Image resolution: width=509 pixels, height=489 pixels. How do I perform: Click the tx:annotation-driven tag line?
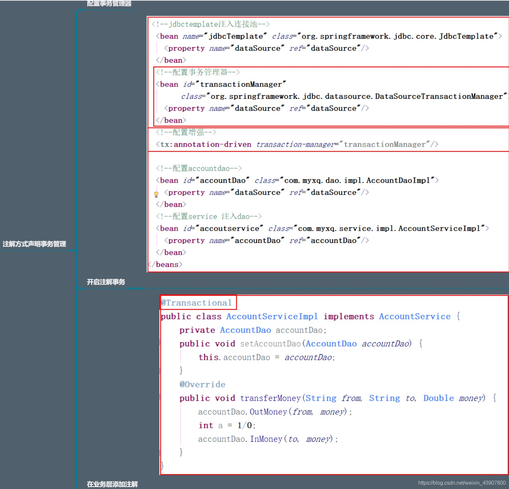pyautogui.click(x=297, y=144)
